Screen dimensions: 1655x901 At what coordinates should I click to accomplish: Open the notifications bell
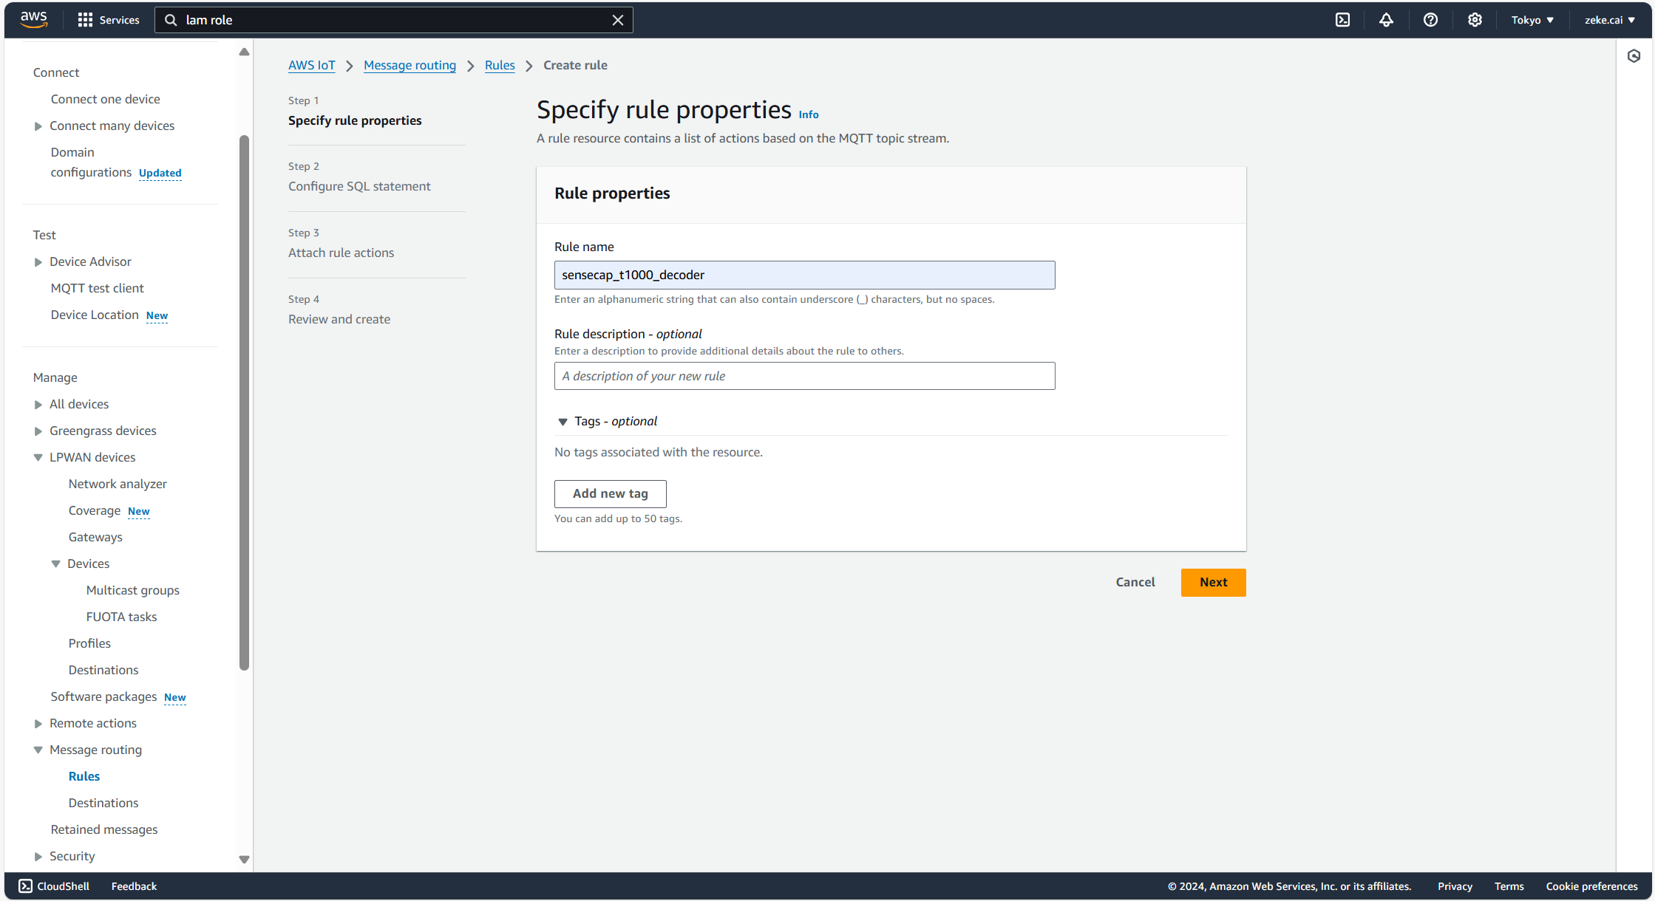tap(1386, 20)
